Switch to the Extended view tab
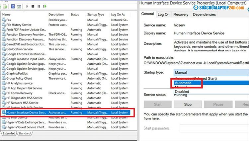 [x=9, y=133]
